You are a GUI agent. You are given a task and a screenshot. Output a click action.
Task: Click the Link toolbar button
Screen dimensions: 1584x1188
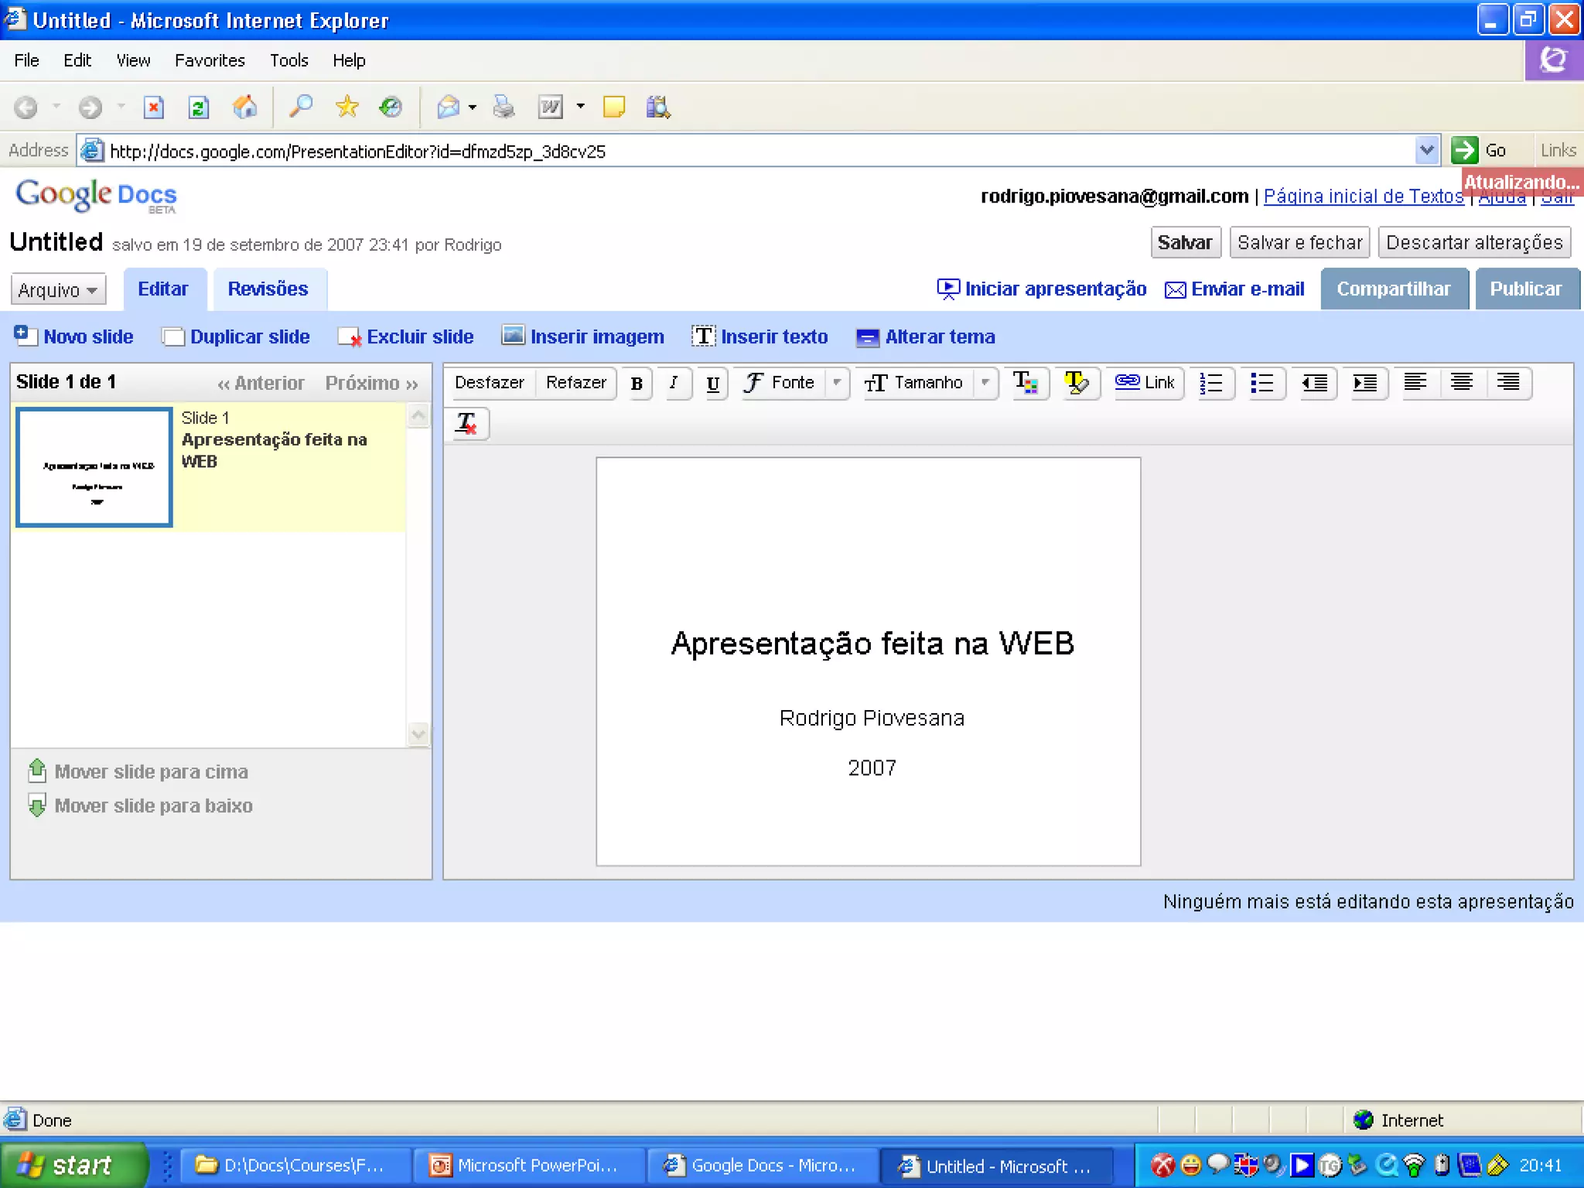1145,383
